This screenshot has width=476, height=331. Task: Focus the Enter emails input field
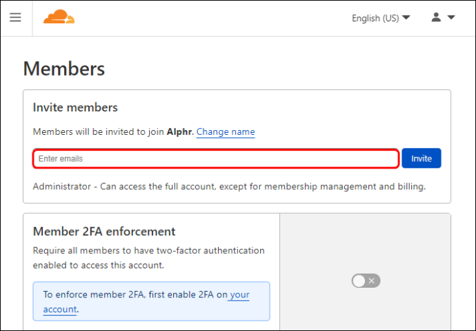pyautogui.click(x=216, y=159)
